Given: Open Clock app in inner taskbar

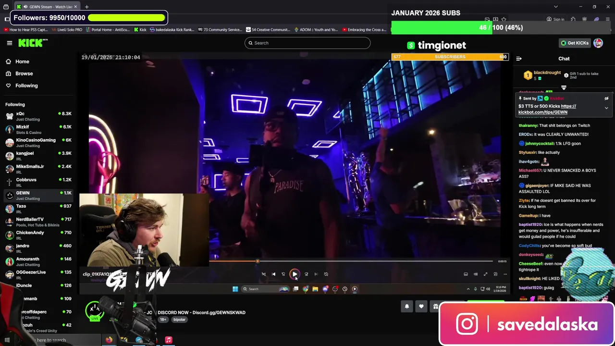Looking at the screenshot, I should [344, 289].
